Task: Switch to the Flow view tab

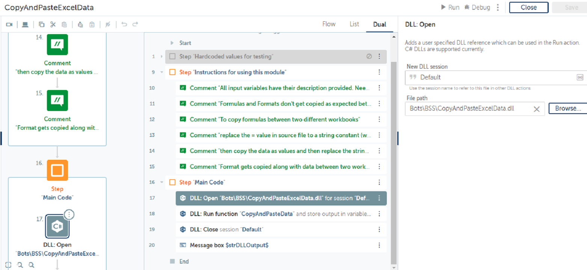Action: 329,24
